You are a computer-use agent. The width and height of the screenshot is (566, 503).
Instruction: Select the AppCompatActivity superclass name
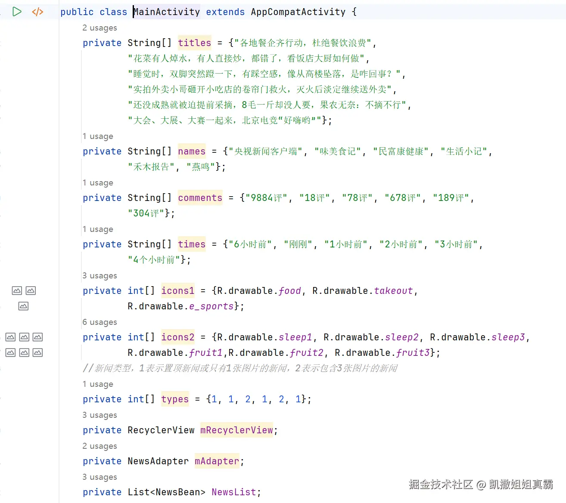(x=297, y=12)
